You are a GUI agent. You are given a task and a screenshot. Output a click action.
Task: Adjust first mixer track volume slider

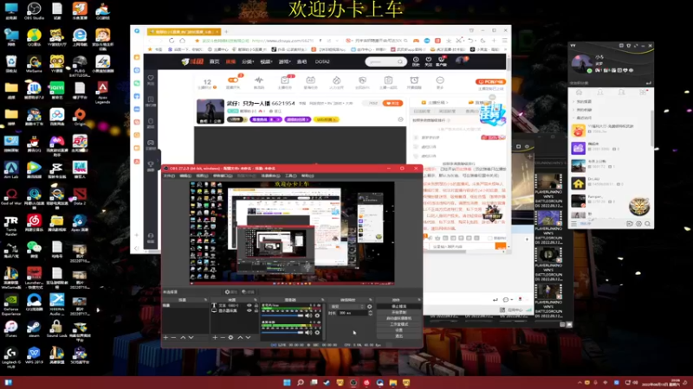pyautogui.click(x=282, y=316)
